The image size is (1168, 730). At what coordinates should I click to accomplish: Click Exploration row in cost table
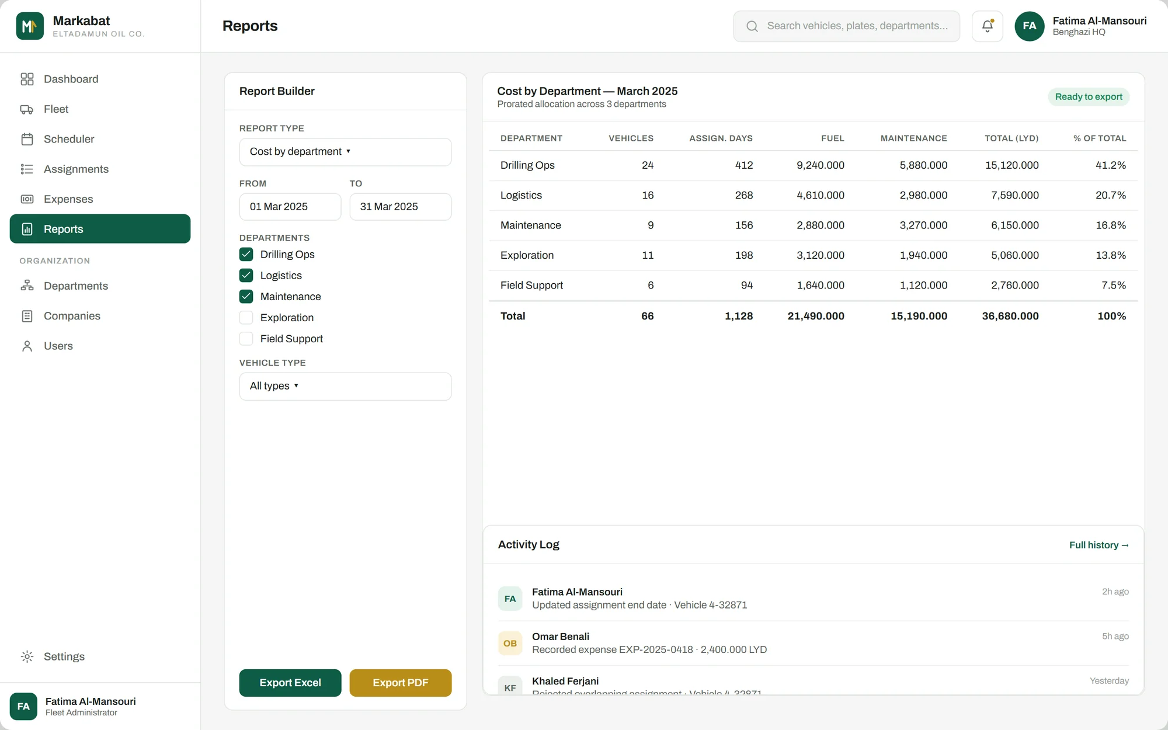click(813, 255)
